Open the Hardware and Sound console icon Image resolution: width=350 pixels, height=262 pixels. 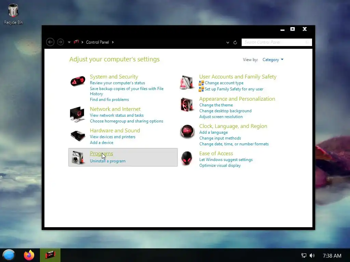[78, 135]
